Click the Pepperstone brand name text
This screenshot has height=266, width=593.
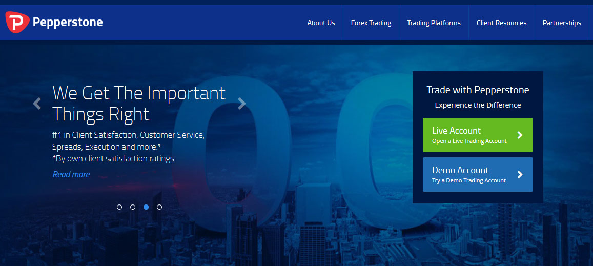(x=68, y=23)
